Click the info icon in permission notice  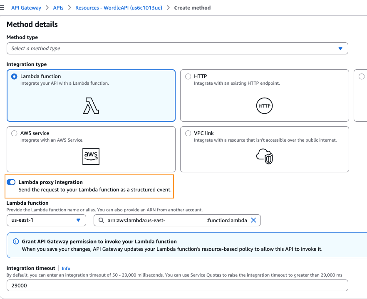[16, 241]
